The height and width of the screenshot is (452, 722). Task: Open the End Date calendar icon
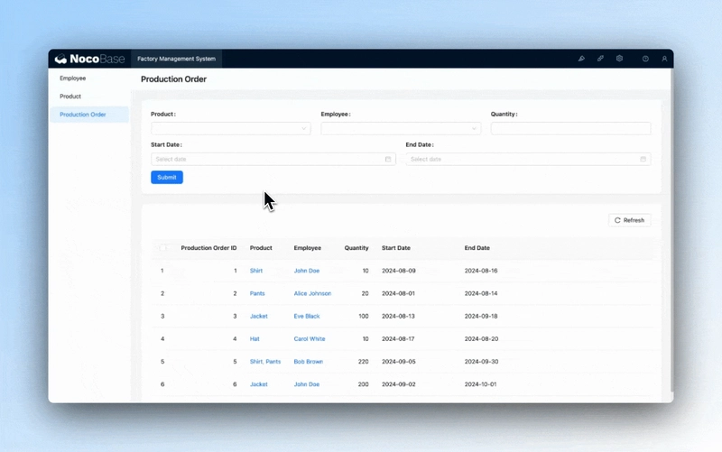pos(643,159)
